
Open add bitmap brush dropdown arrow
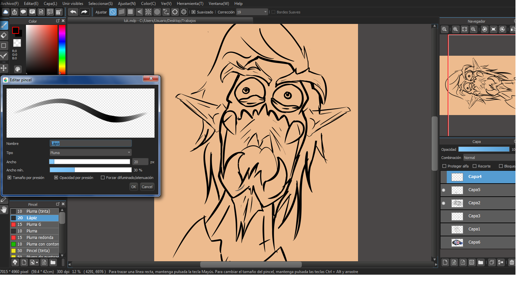tap(37, 263)
